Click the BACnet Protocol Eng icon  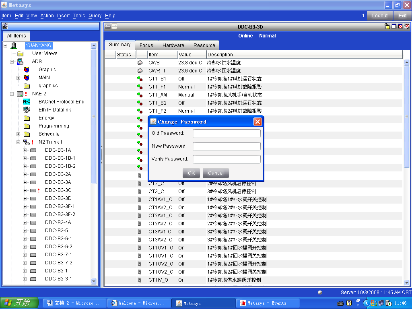pos(27,102)
